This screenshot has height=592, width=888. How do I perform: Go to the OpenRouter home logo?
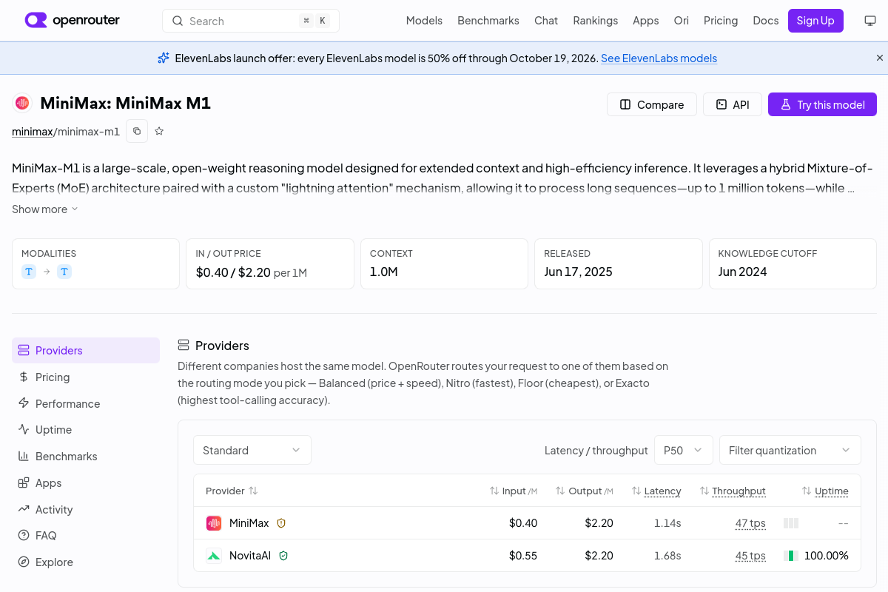tap(73, 20)
